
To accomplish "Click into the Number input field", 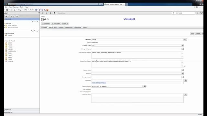I will click(x=137, y=40).
